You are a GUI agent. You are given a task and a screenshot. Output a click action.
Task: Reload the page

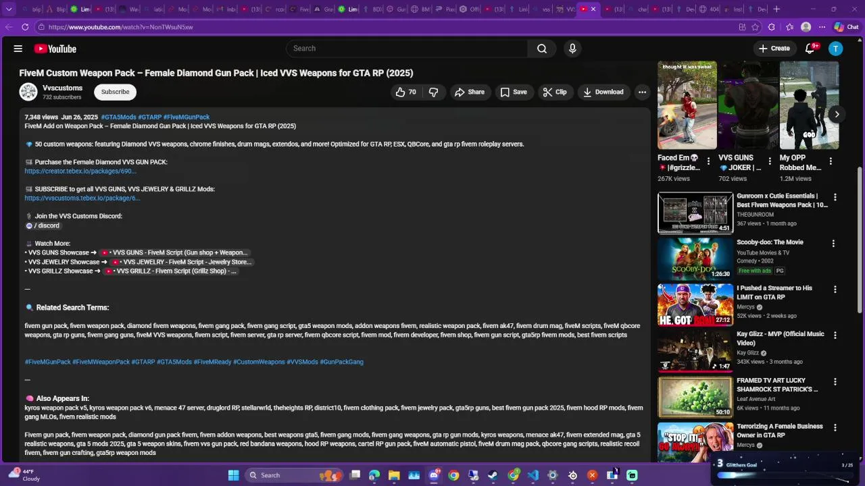coord(25,27)
